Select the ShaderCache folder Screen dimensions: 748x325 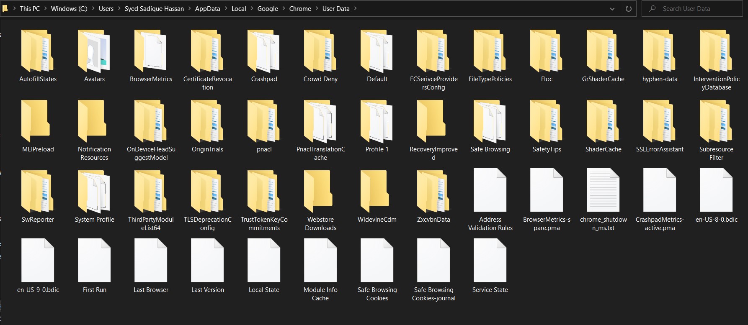(603, 122)
